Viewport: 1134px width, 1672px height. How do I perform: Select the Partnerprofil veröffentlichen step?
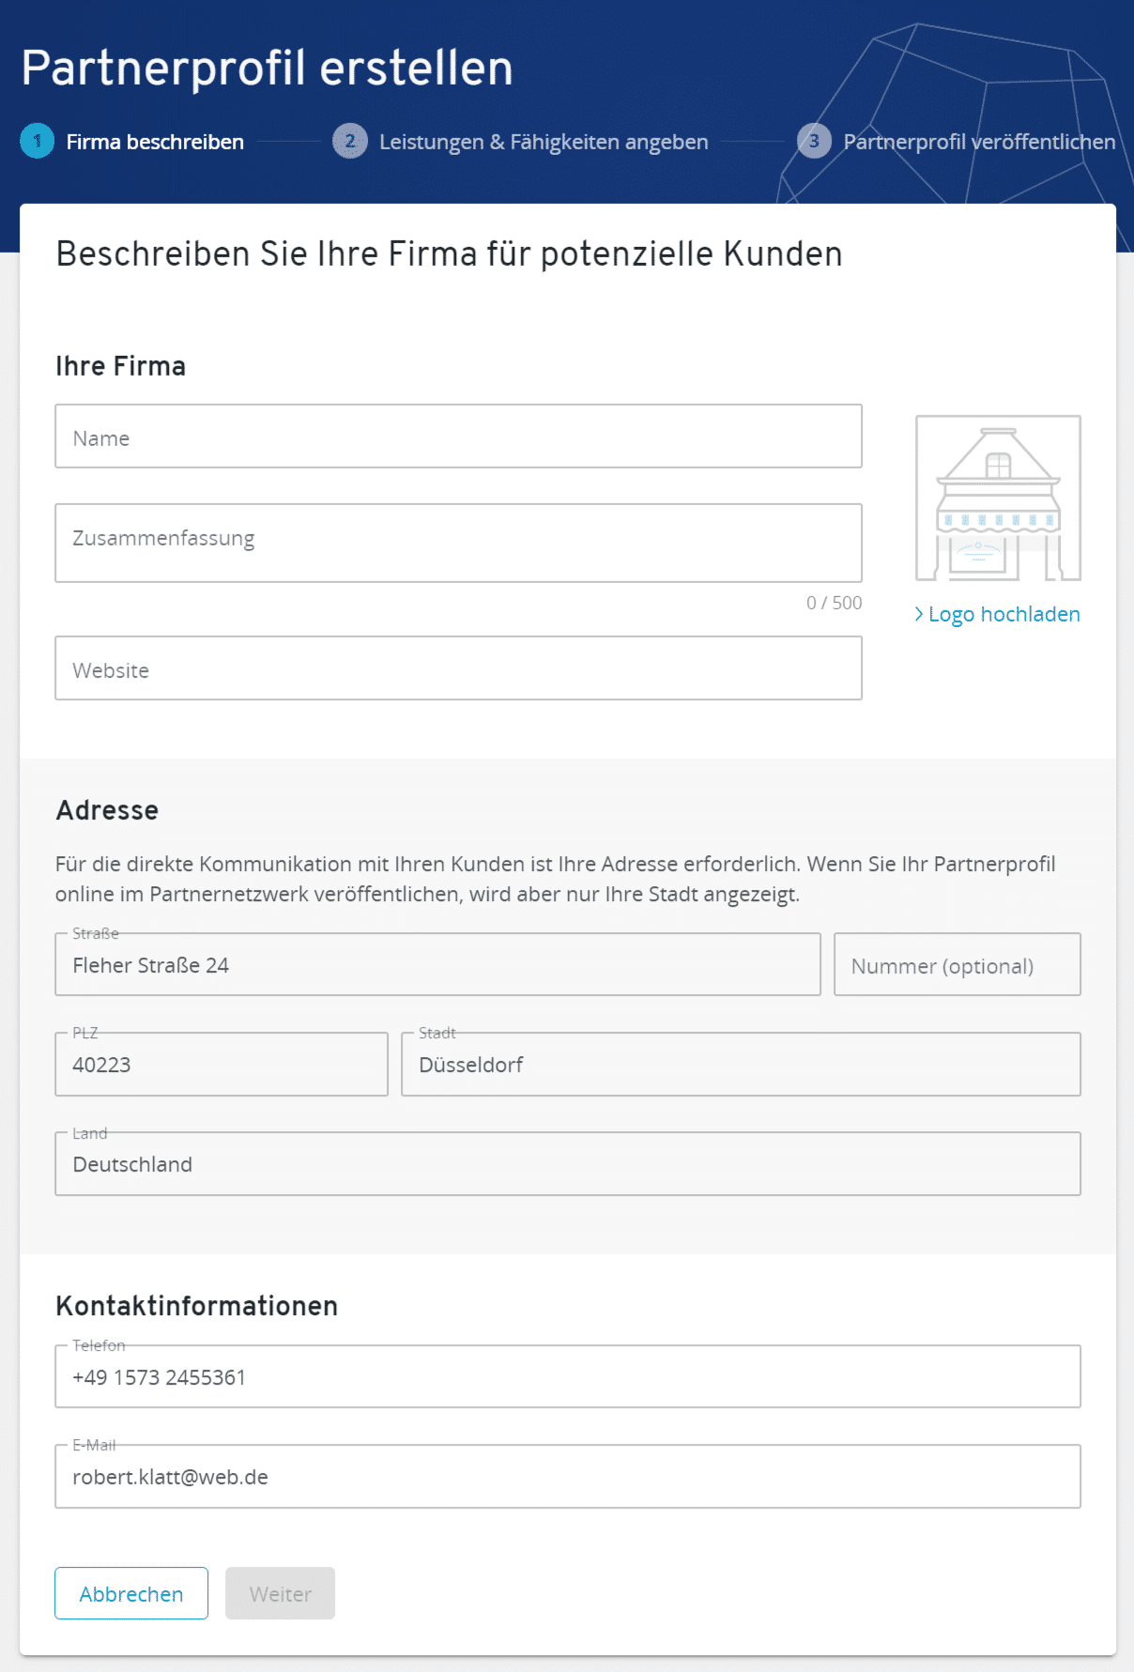point(979,142)
